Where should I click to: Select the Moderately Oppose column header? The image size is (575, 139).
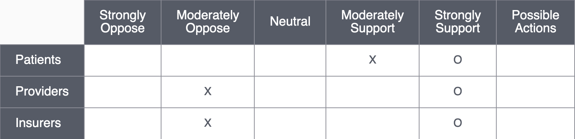pos(208,22)
